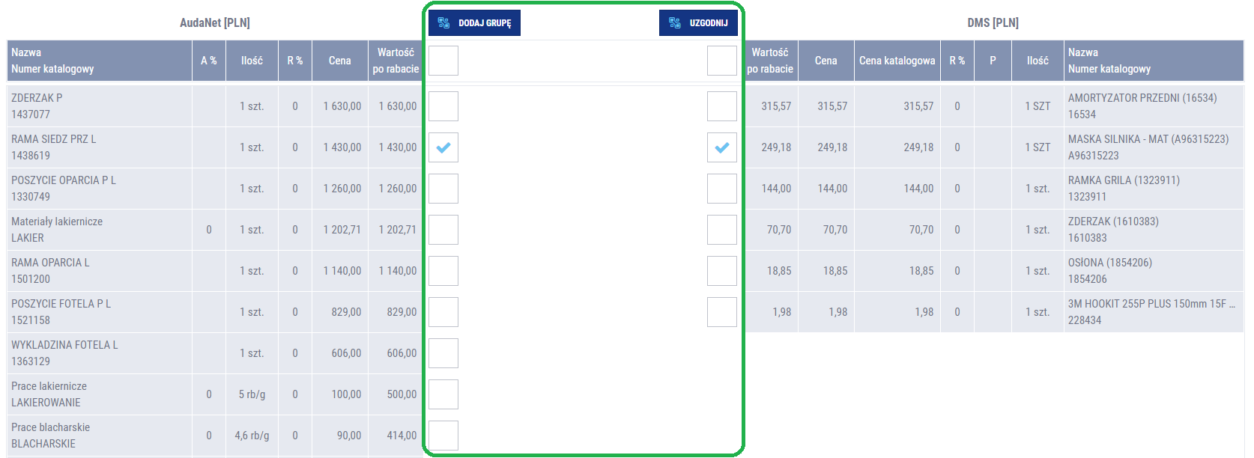Uncheck the AudaNet checkbox for RAMA SIEDZ PRZ L
This screenshot has width=1254, height=458.
pyautogui.click(x=443, y=147)
